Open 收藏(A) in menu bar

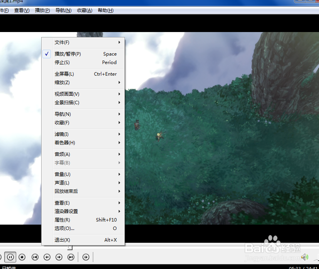[x=85, y=10]
